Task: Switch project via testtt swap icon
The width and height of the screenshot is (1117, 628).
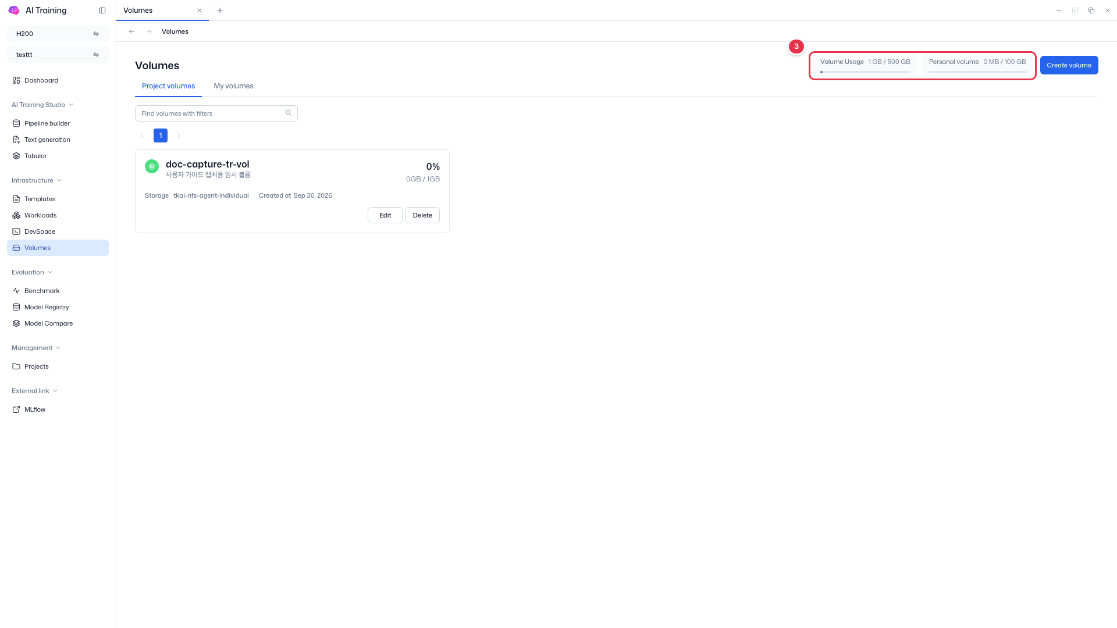Action: click(96, 55)
